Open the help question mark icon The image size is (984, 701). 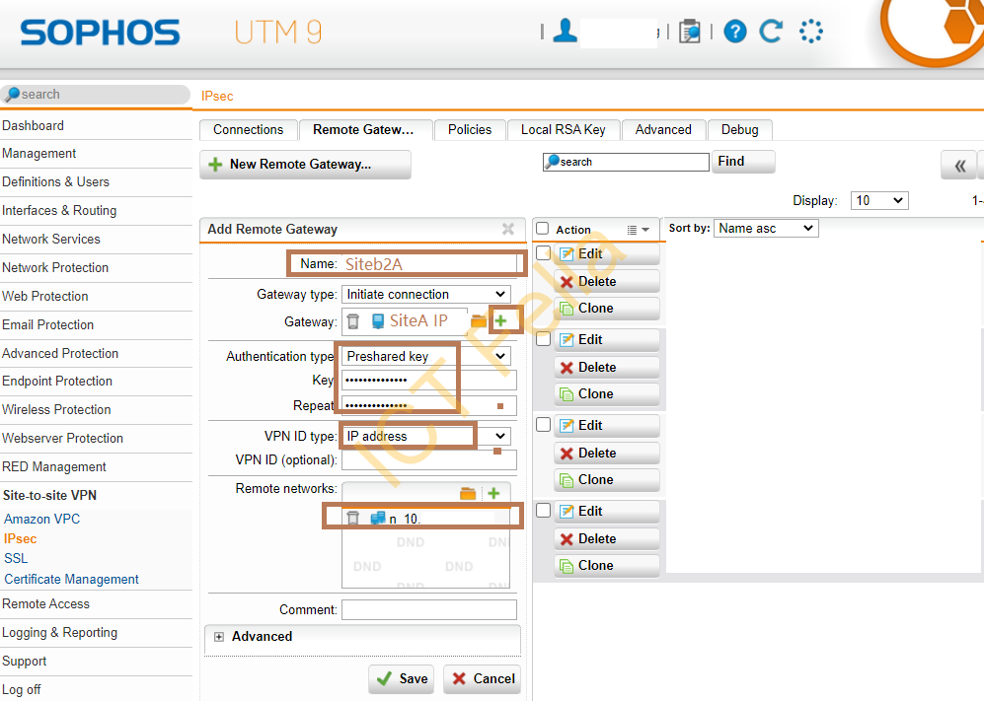click(x=735, y=32)
